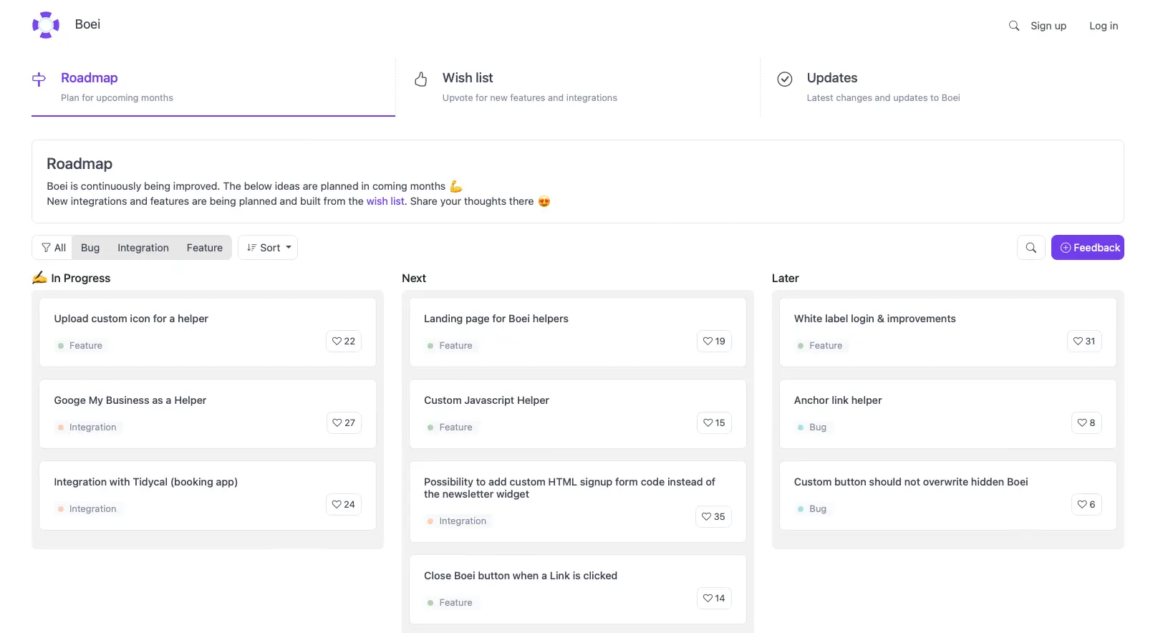Upvote the custom HTML signup form idea (35)
The image size is (1158, 633).
point(713,517)
